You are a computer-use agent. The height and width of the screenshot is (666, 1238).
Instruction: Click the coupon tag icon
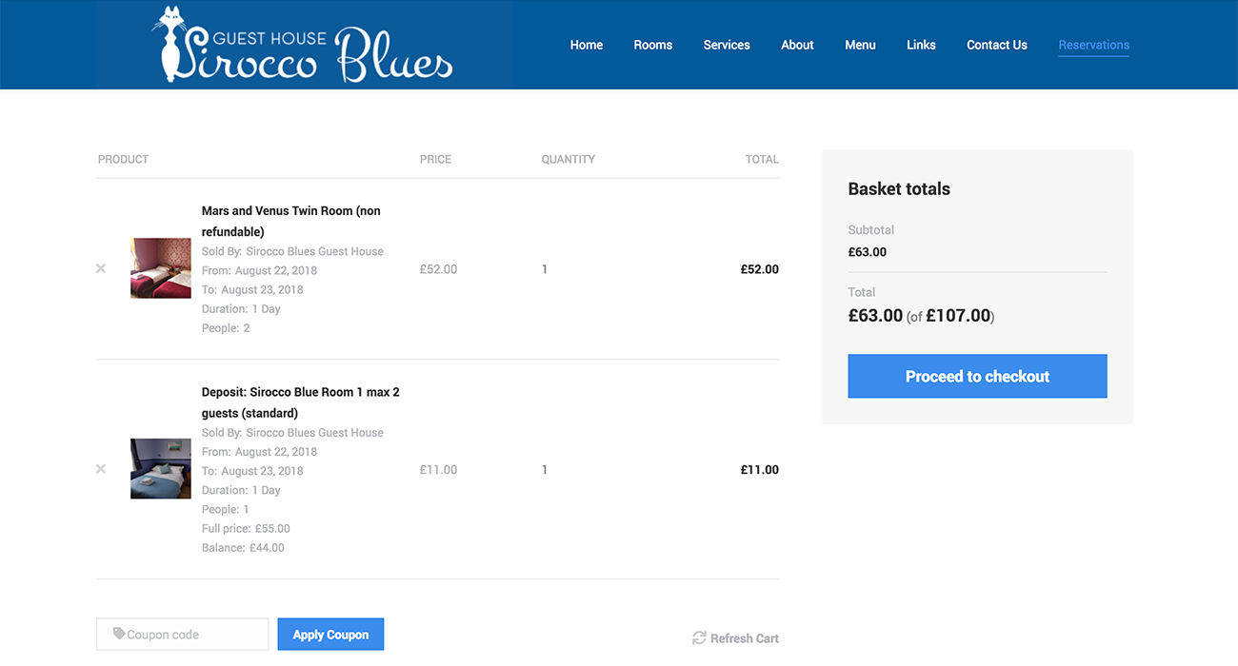pyautogui.click(x=119, y=634)
